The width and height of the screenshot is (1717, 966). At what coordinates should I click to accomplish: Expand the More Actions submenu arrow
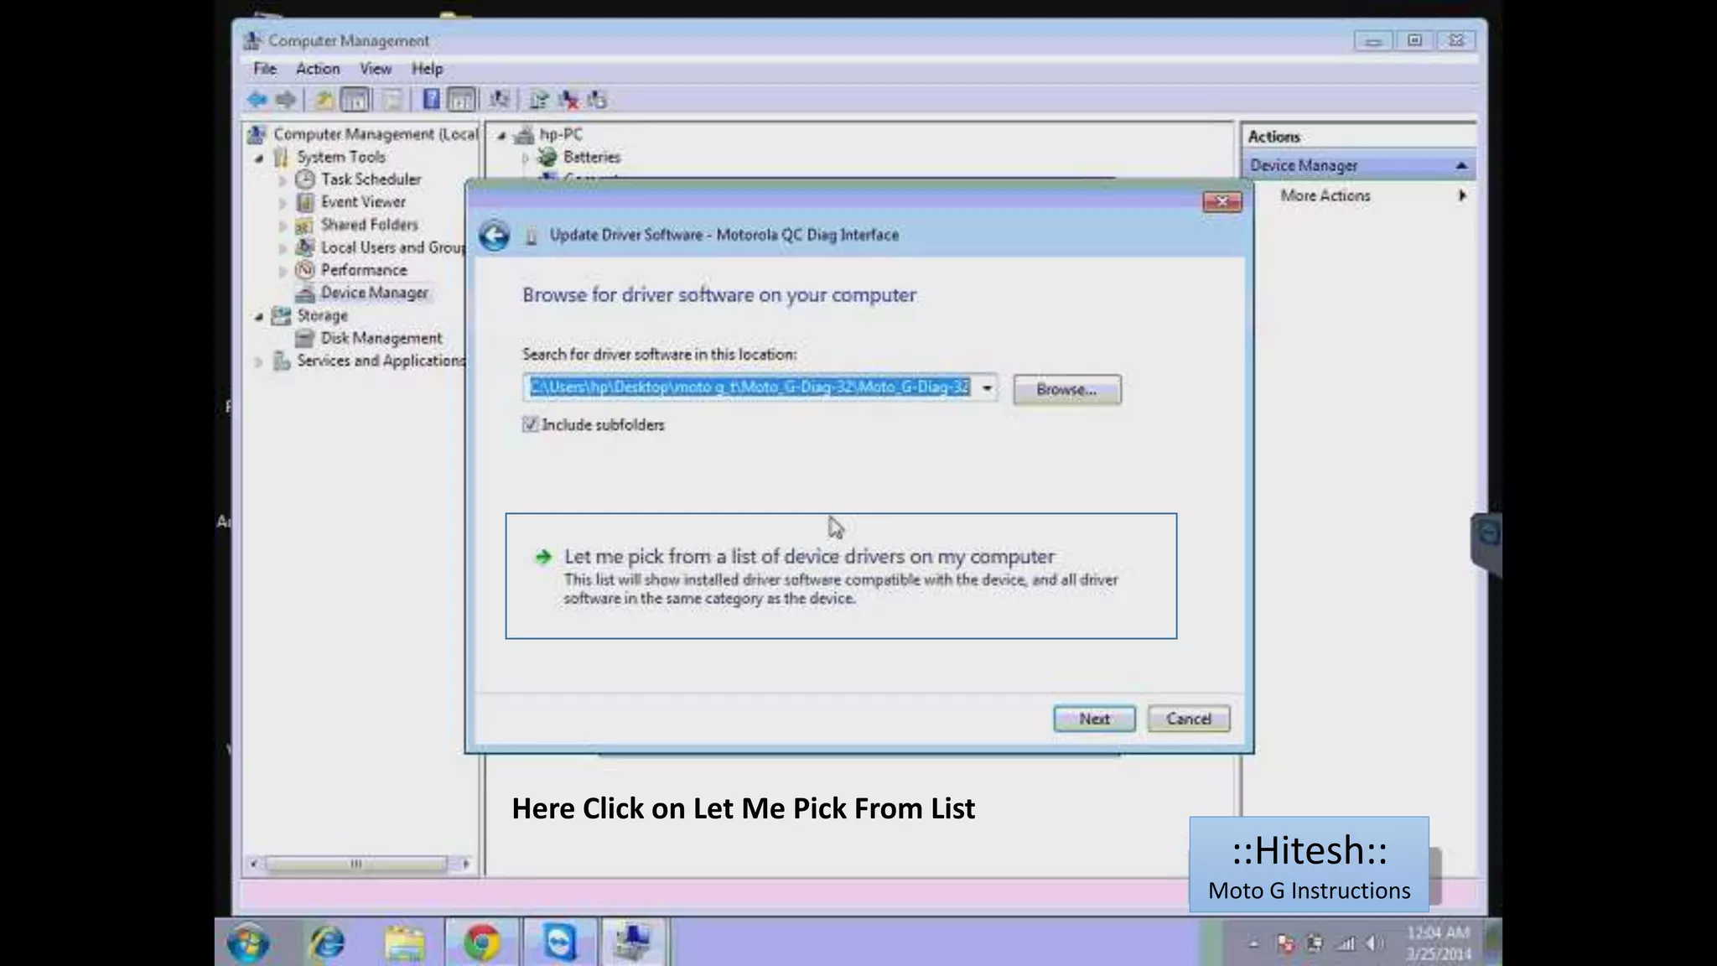(1462, 195)
